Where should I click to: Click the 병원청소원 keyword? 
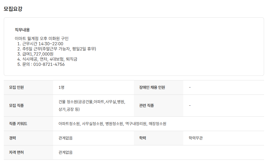114,124
